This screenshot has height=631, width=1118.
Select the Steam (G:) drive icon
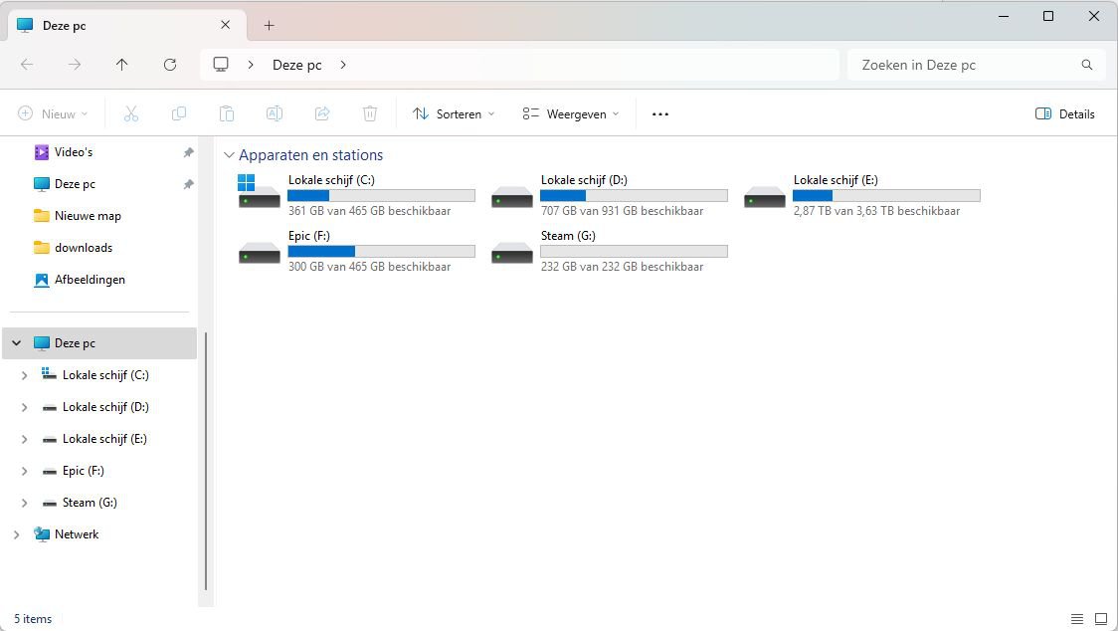pyautogui.click(x=512, y=253)
